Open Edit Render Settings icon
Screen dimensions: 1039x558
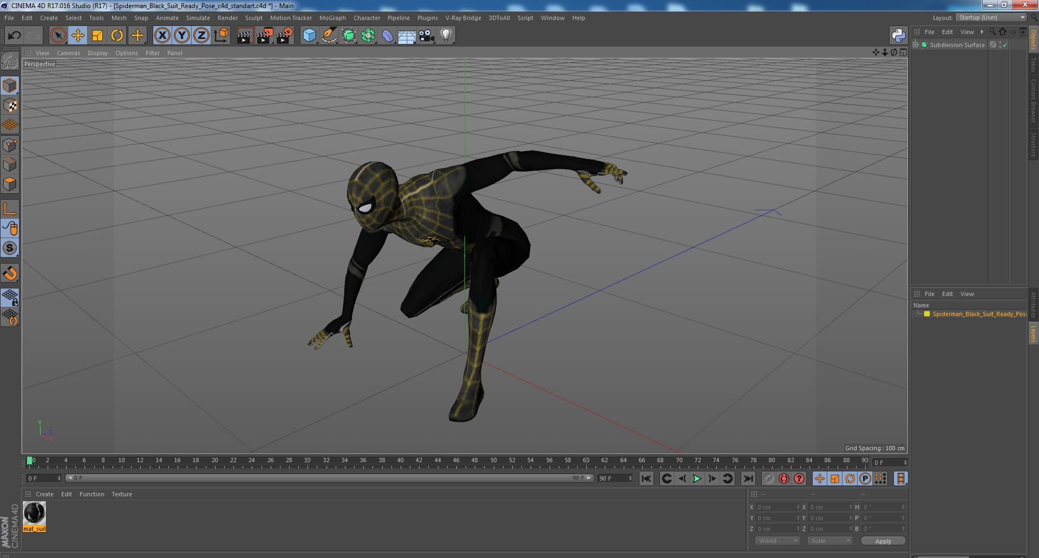coord(284,36)
